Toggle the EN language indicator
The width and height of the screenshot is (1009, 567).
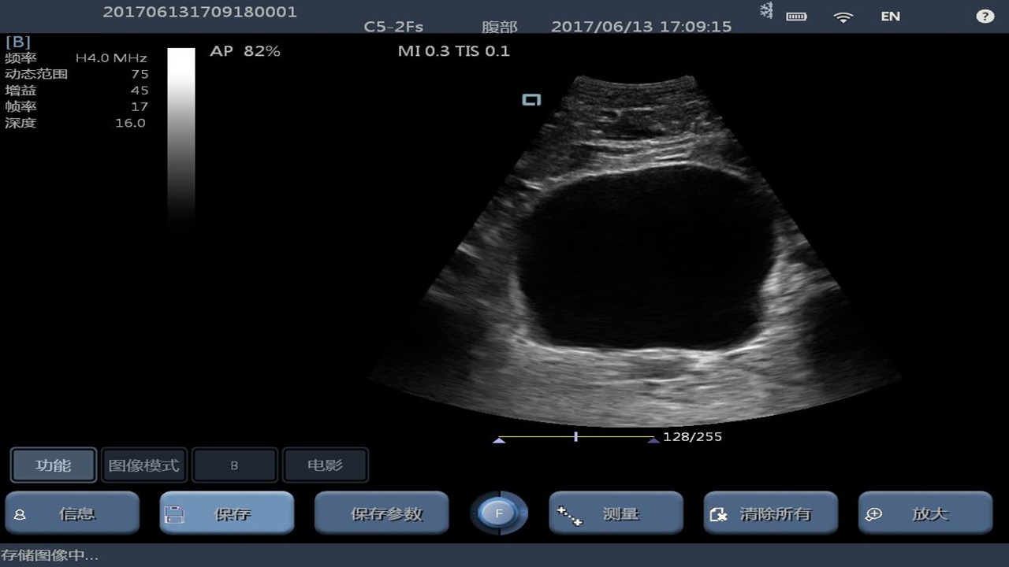tap(890, 17)
